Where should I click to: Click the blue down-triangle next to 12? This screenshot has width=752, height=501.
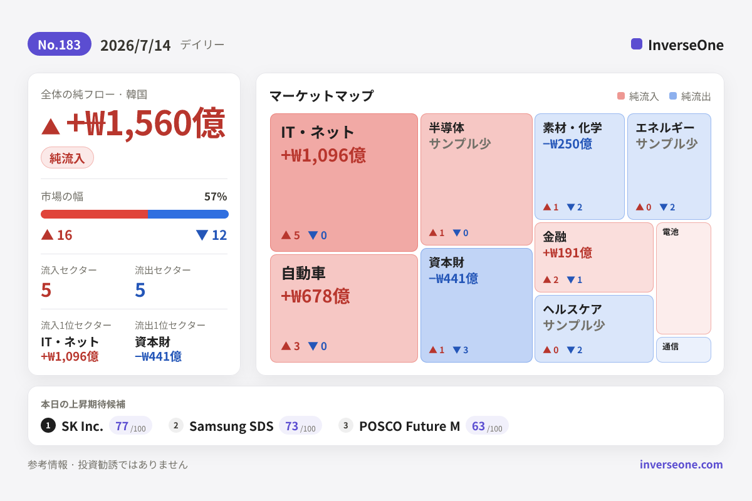[x=202, y=235]
